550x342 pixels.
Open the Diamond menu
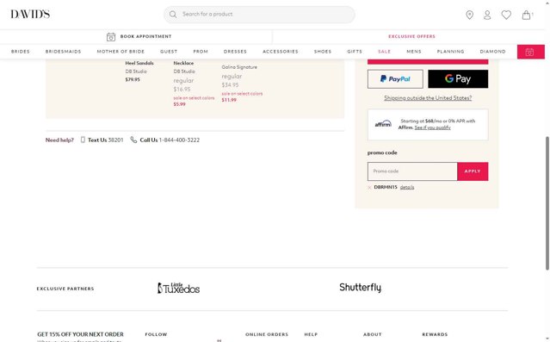point(493,52)
